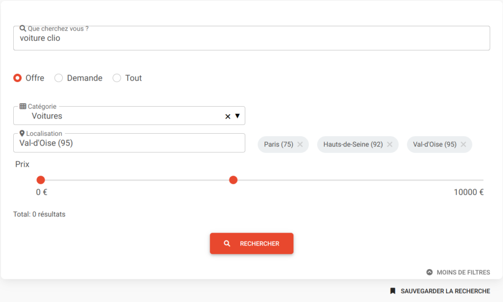Remove the Paris (75) location chip

coord(300,145)
